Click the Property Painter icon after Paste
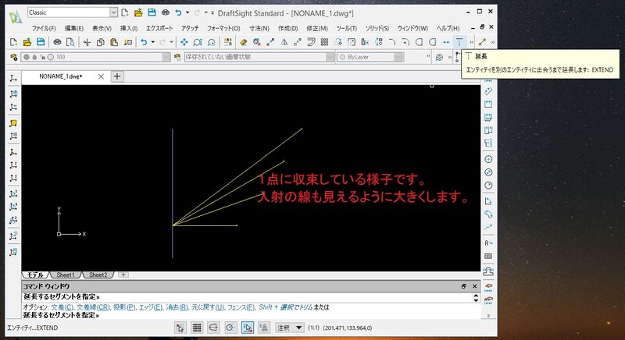 (x=127, y=42)
